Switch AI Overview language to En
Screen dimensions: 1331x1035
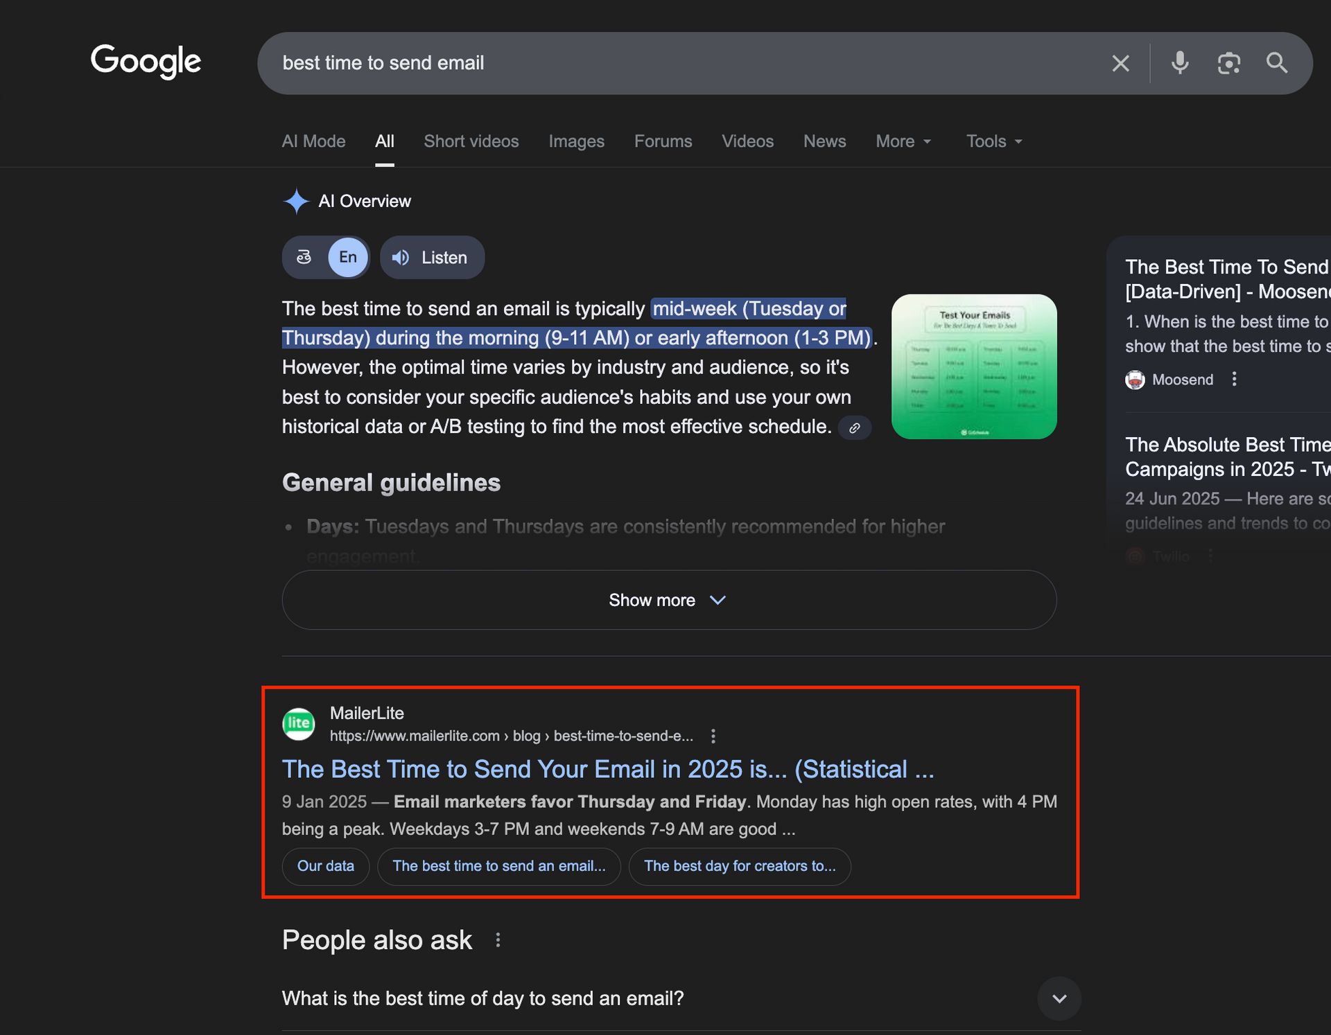click(348, 258)
